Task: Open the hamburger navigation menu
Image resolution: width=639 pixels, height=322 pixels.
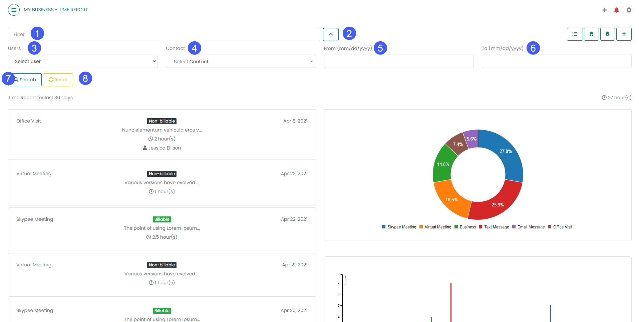Action: coord(14,10)
